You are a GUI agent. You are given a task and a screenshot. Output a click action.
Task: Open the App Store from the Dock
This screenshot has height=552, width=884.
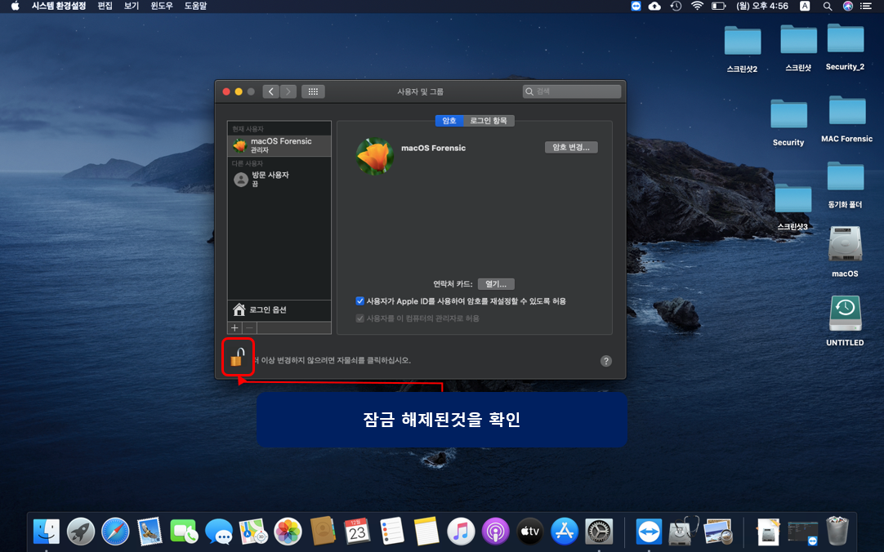565,532
